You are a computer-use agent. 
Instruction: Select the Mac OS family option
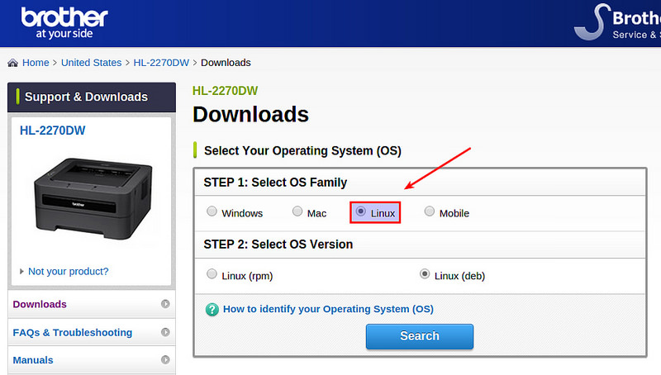pyautogui.click(x=297, y=212)
